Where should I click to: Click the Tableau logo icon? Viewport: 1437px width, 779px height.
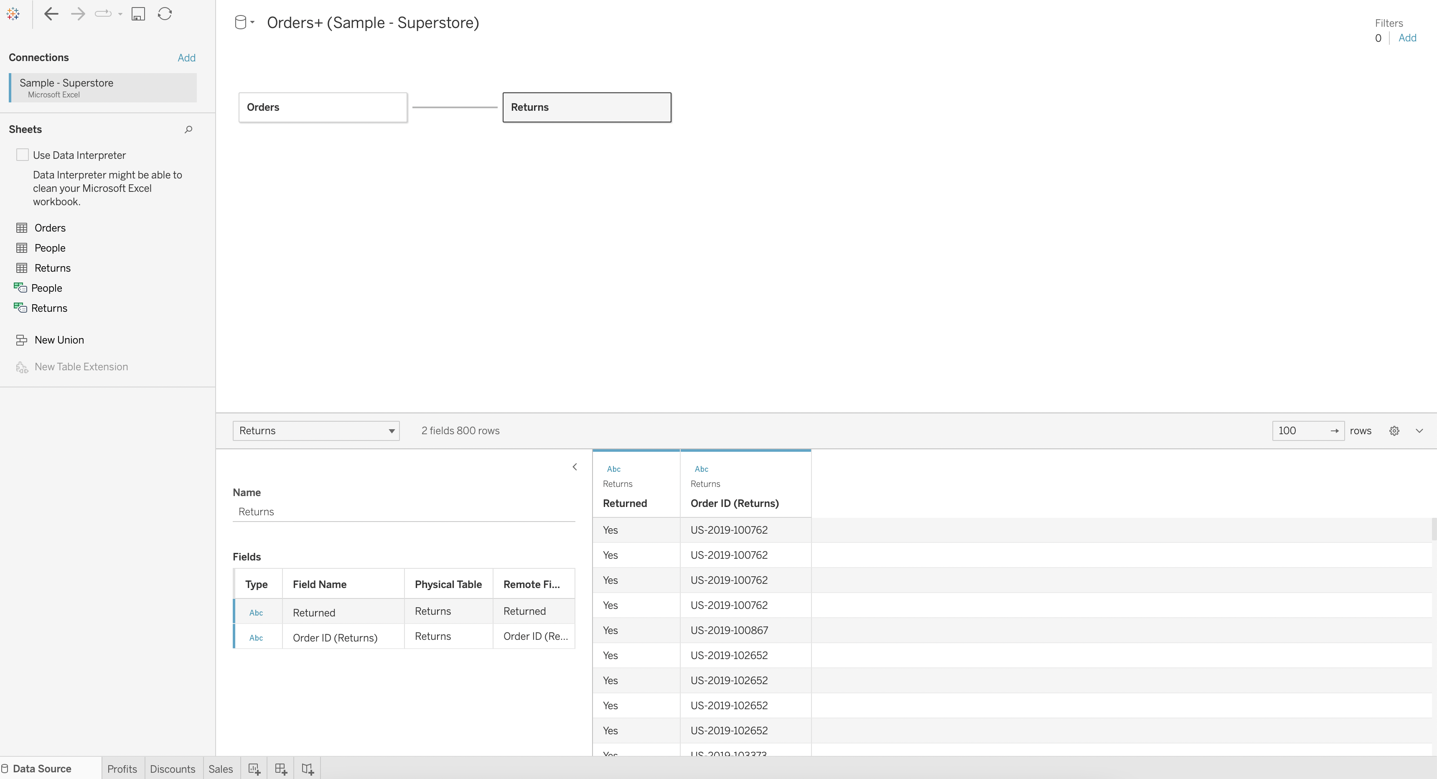click(13, 13)
